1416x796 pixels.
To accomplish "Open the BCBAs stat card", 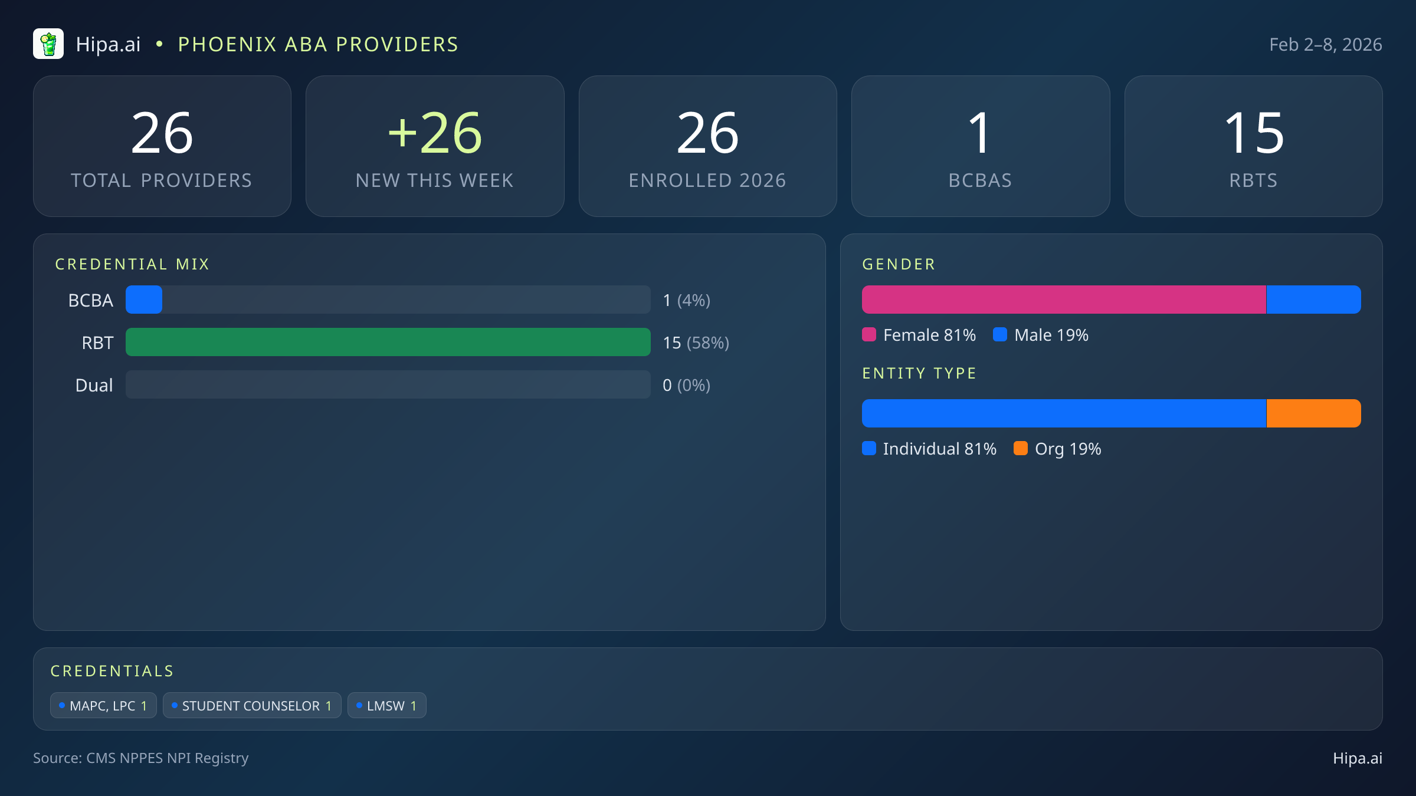I will tap(980, 146).
